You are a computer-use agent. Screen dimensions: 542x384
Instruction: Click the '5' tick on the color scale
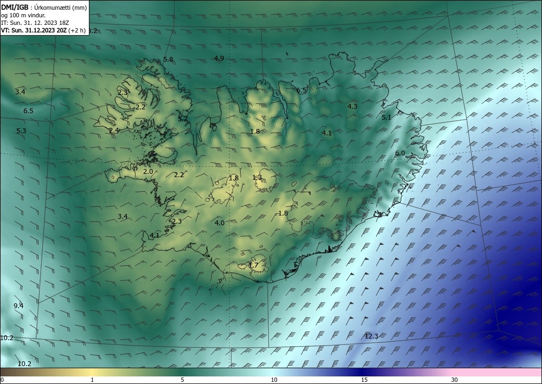tap(182, 380)
